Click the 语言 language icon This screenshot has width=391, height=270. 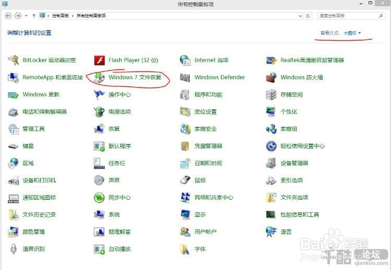(271, 232)
